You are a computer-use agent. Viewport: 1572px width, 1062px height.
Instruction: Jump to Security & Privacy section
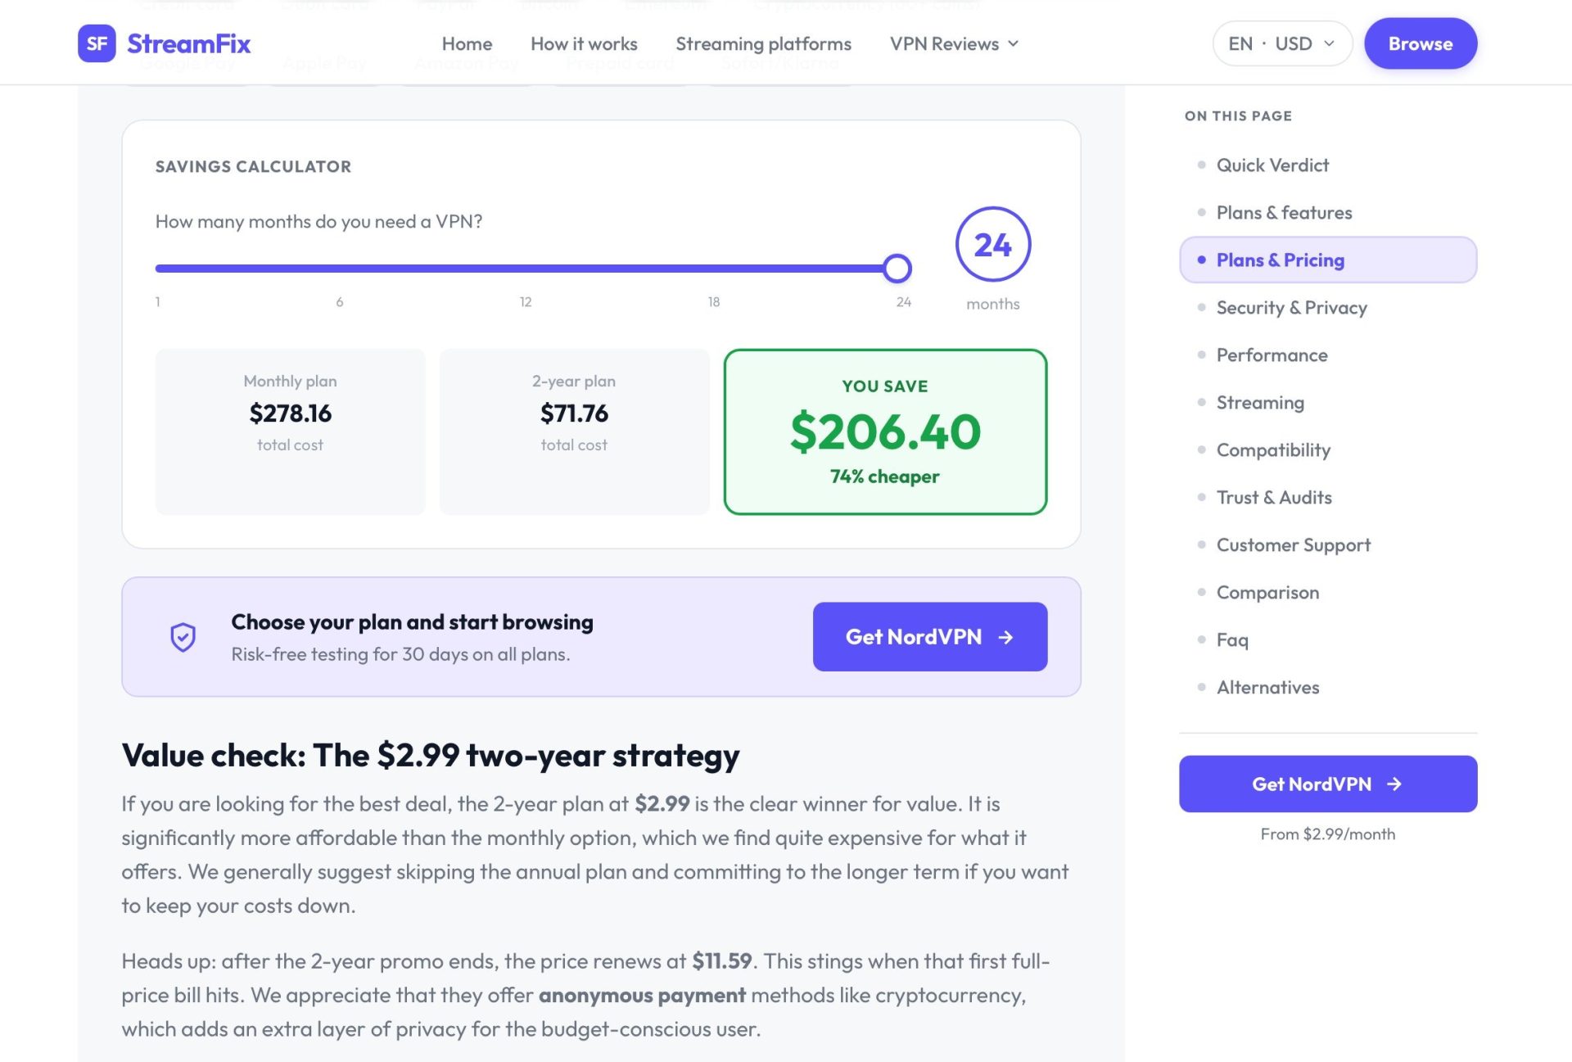click(1291, 307)
